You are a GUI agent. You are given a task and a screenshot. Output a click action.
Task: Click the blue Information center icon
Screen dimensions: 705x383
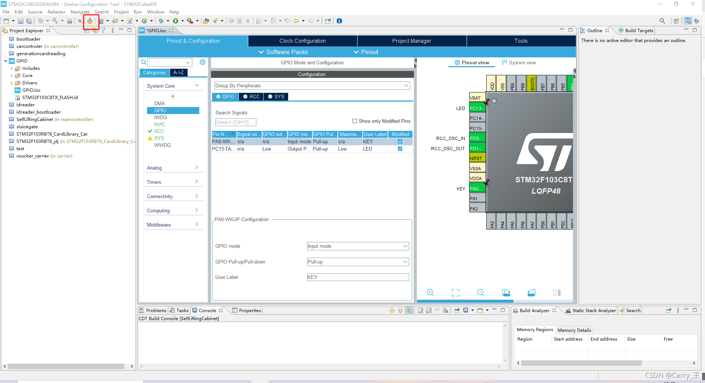point(339,21)
